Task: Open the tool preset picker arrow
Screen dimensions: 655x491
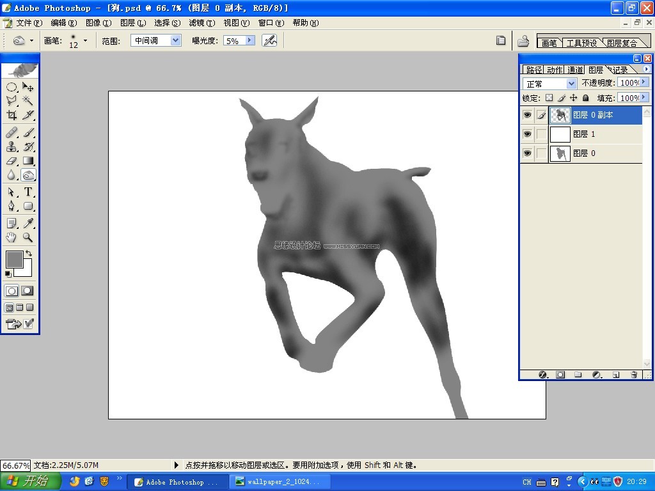Action: [32, 40]
